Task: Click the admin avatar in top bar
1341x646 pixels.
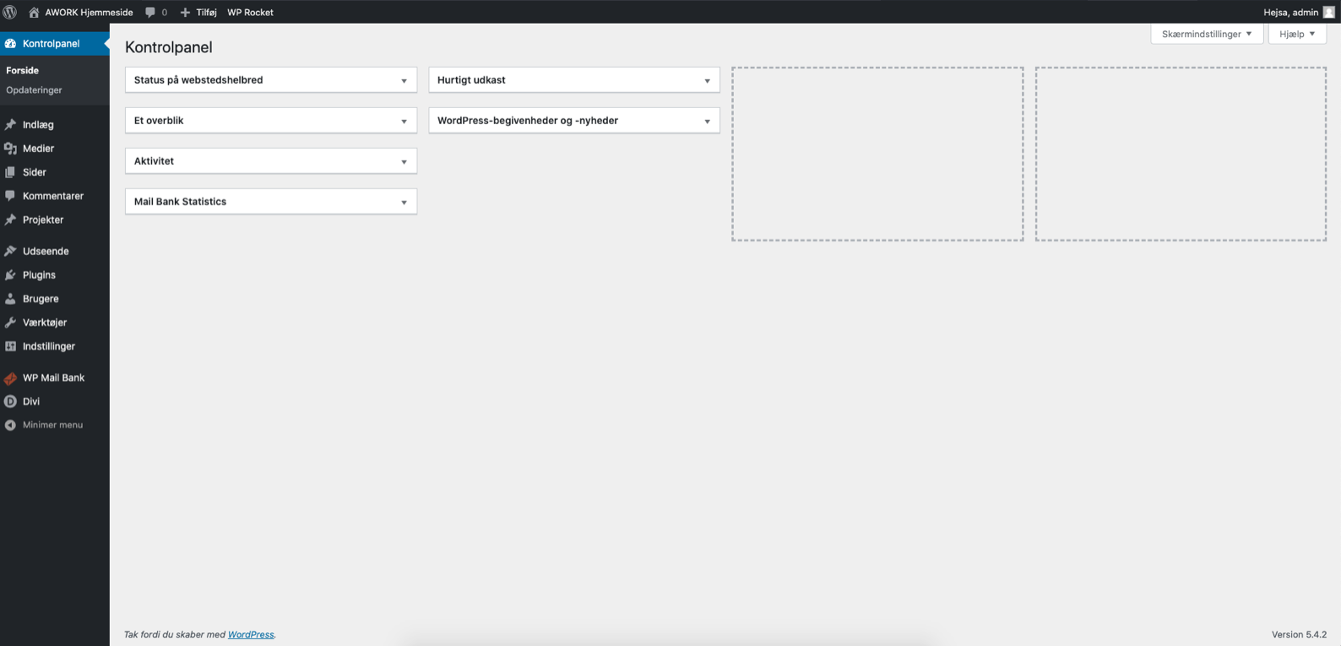Action: click(x=1329, y=12)
